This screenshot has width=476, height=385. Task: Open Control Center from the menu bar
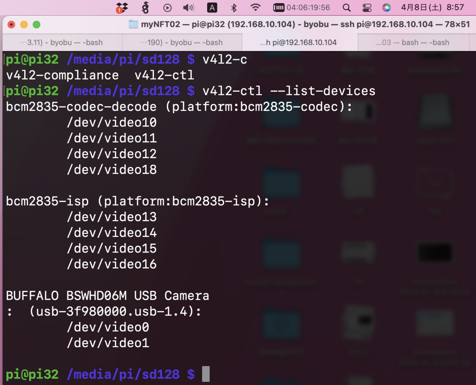[x=367, y=8]
